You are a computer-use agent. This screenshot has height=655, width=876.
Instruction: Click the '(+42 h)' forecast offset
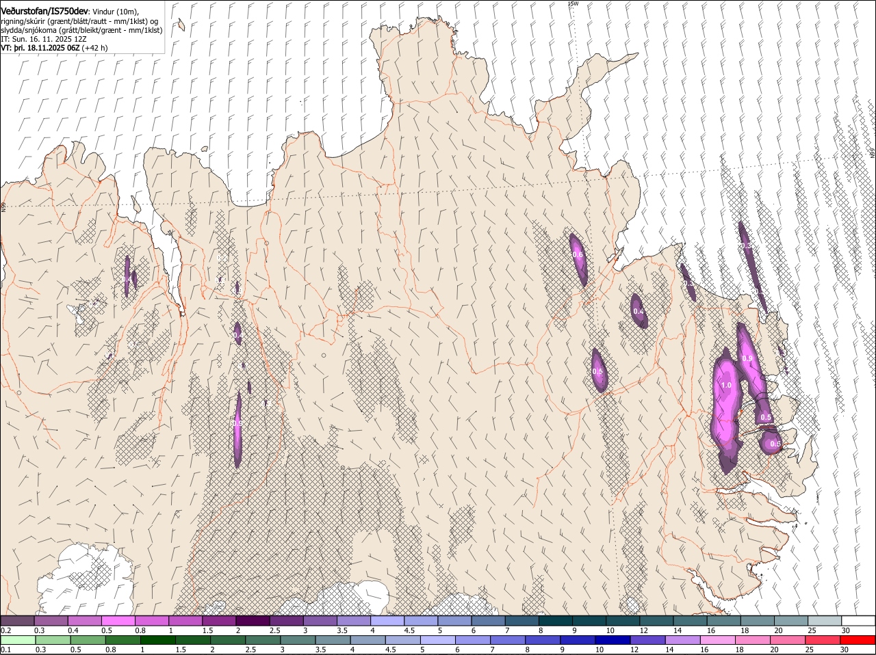[x=94, y=48]
